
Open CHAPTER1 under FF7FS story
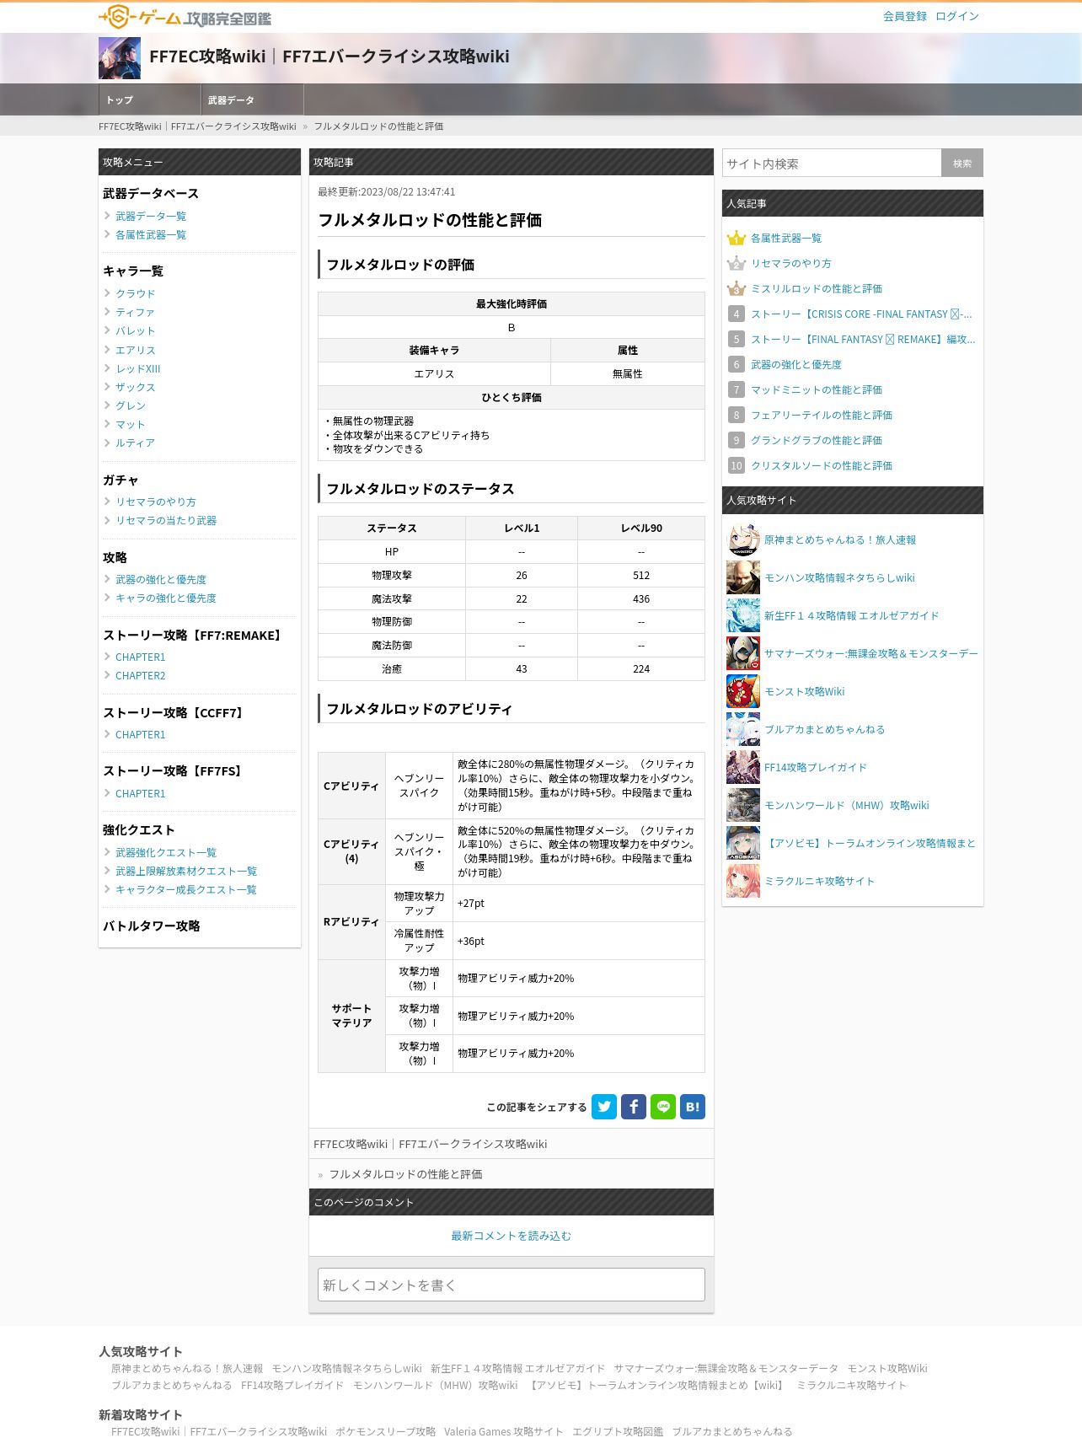tap(141, 794)
